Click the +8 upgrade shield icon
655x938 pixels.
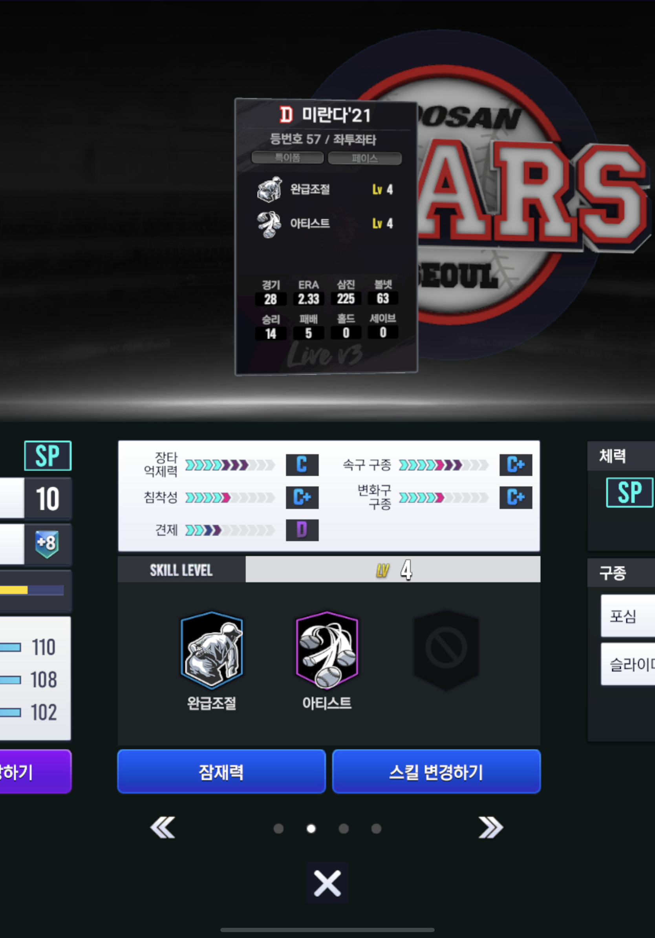pyautogui.click(x=47, y=544)
